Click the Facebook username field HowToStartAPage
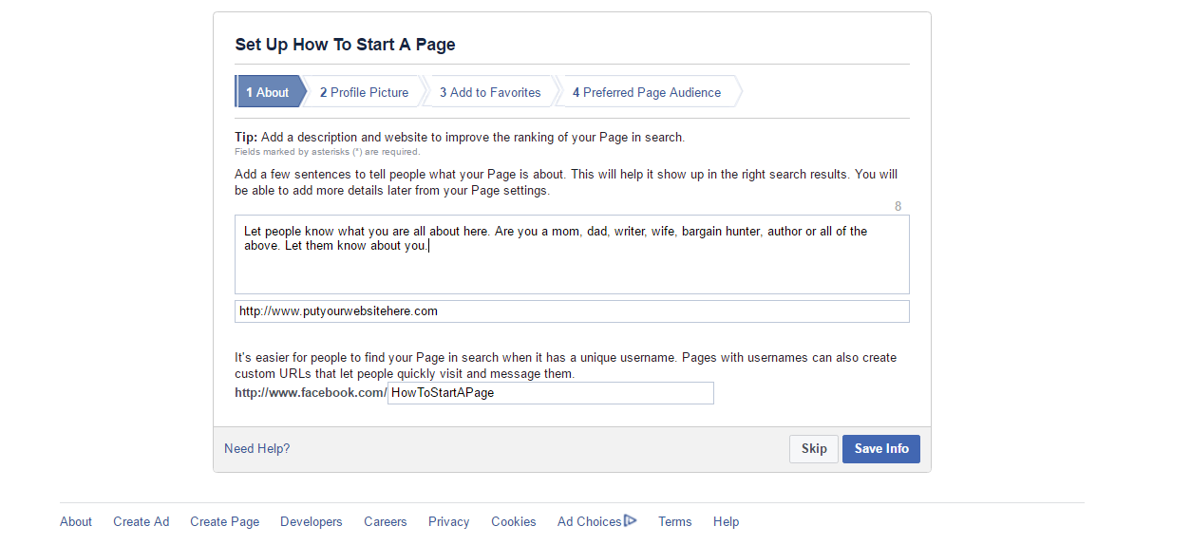Image resolution: width=1191 pixels, height=545 pixels. (551, 393)
